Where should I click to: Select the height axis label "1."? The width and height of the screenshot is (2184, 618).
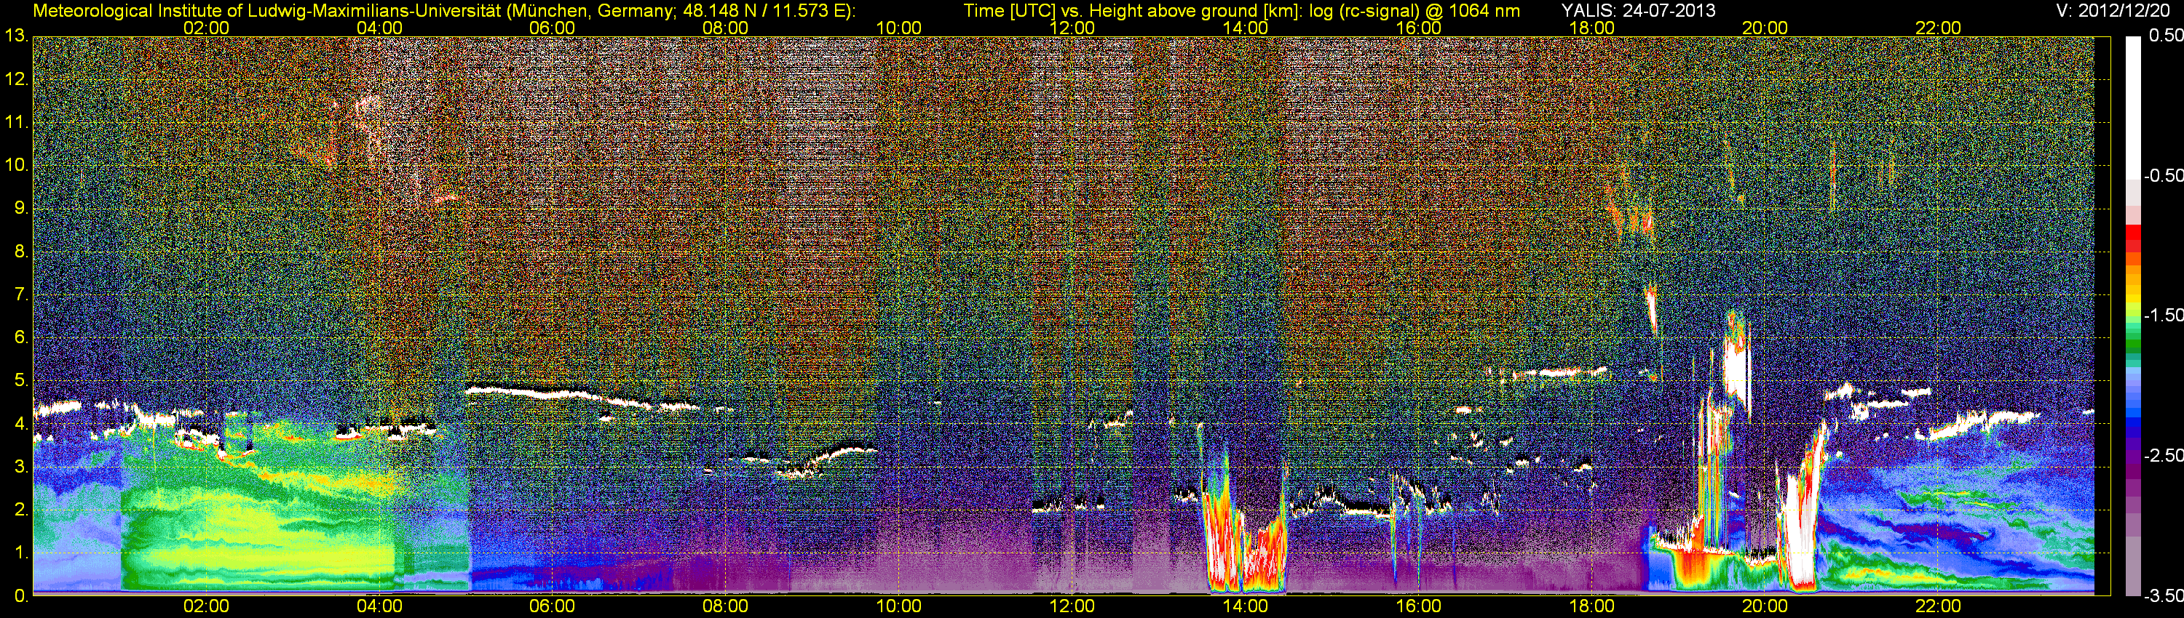click(21, 553)
